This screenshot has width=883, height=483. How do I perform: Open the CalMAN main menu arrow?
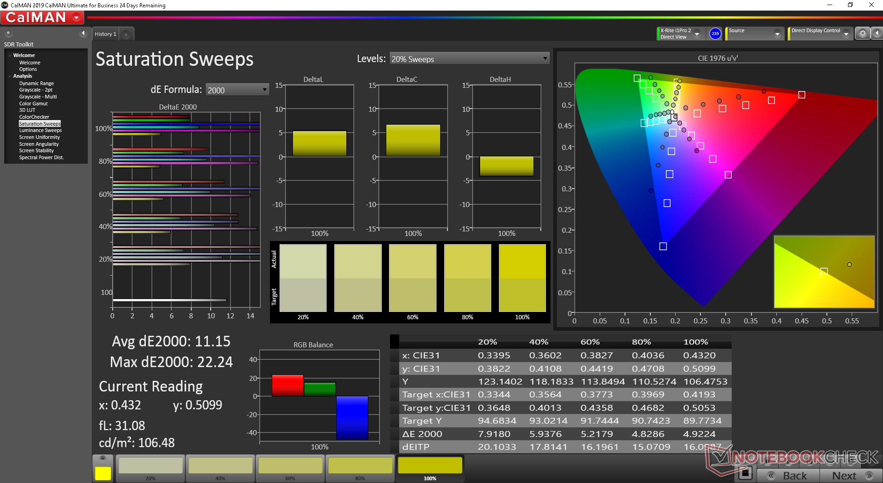pos(76,17)
